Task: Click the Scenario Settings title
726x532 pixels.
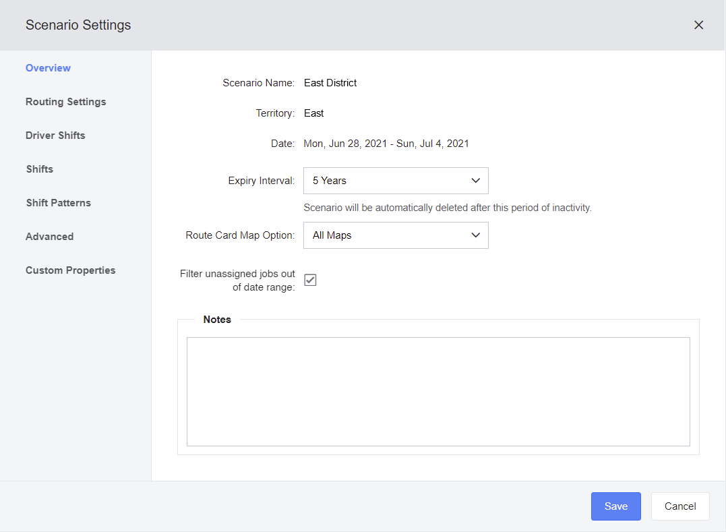Action: click(78, 25)
